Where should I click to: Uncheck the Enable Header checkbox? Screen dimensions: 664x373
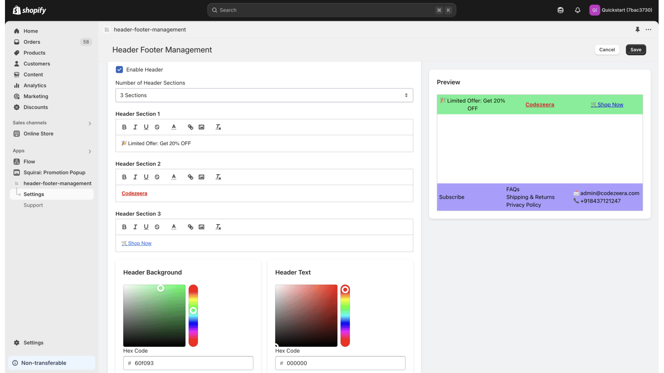(120, 69)
